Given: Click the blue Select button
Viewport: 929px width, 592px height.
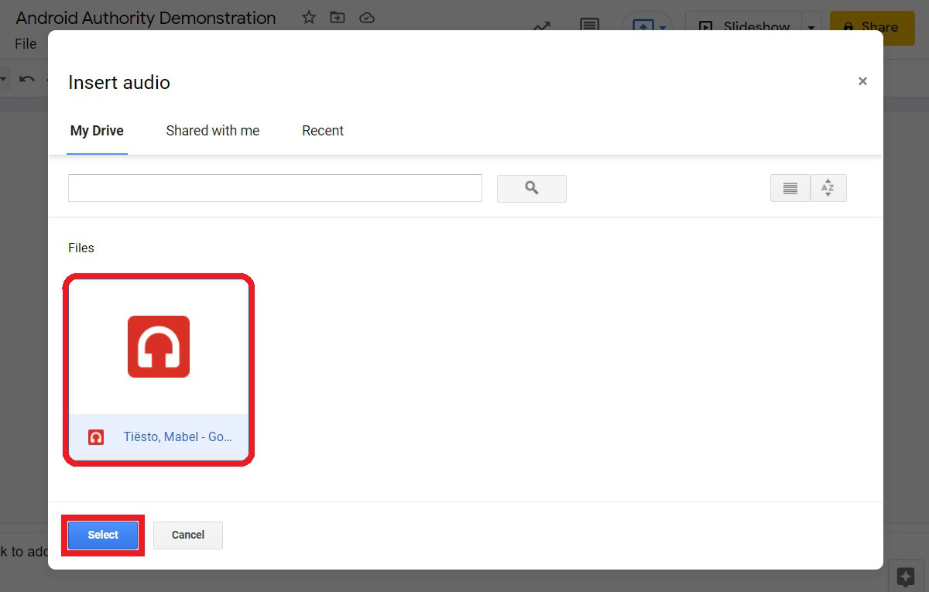Looking at the screenshot, I should [x=103, y=535].
